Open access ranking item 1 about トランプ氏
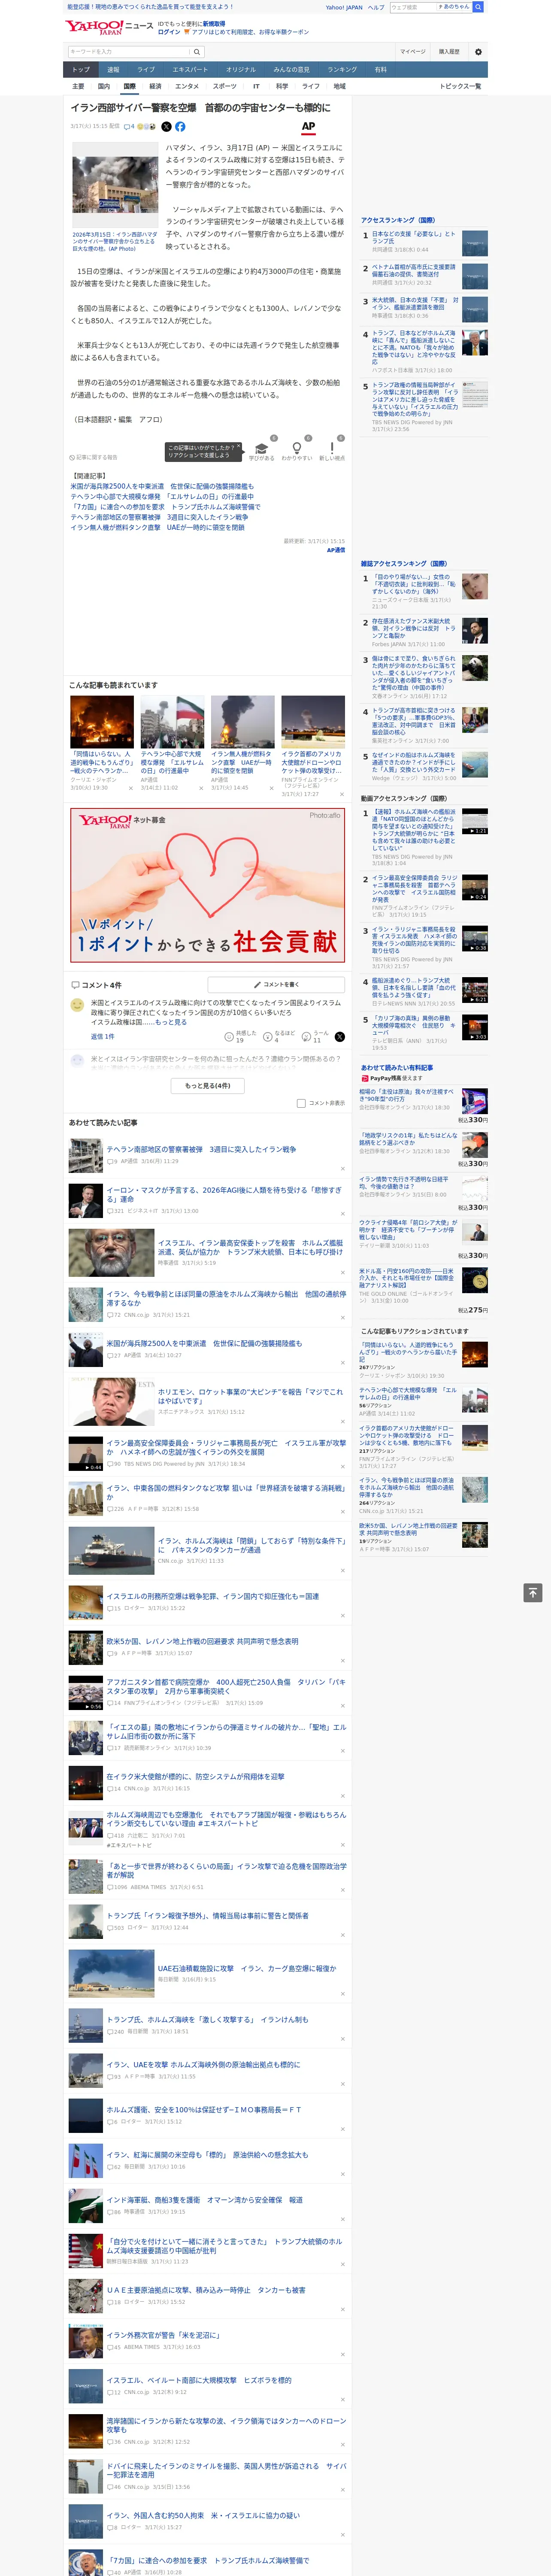This screenshot has width=551, height=2576. click(414, 238)
